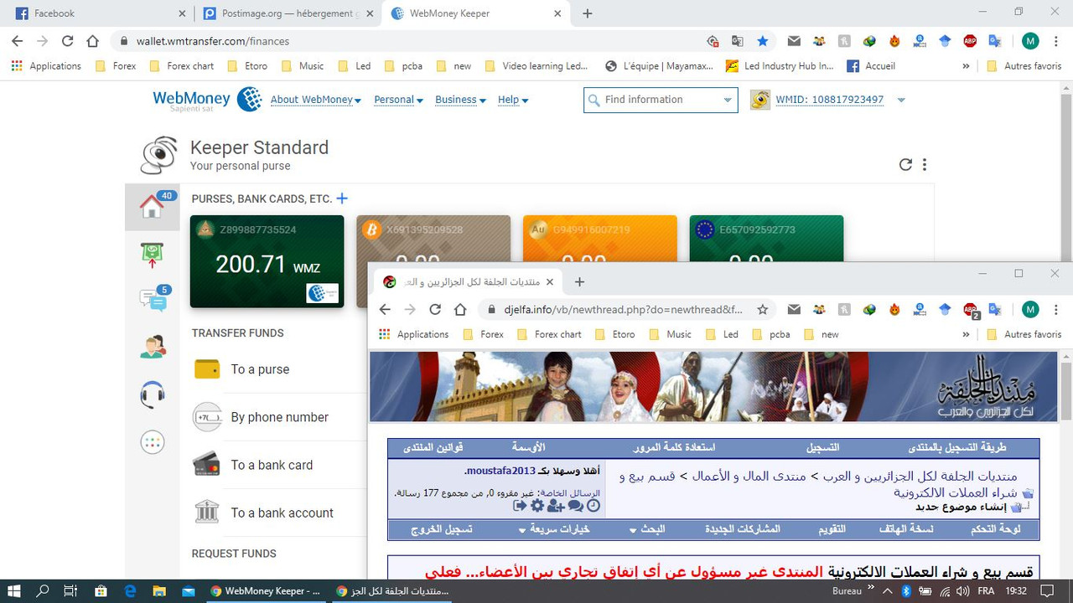The height and width of the screenshot is (603, 1073).
Task: Expand the Business menu
Action: coord(460,100)
